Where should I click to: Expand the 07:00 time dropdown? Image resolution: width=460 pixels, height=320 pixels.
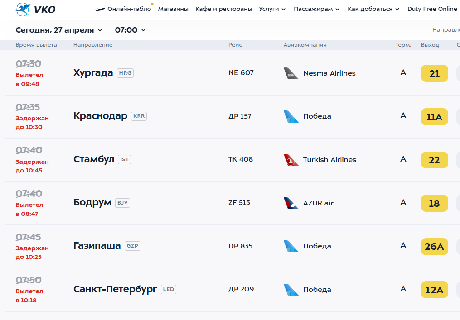pos(131,30)
